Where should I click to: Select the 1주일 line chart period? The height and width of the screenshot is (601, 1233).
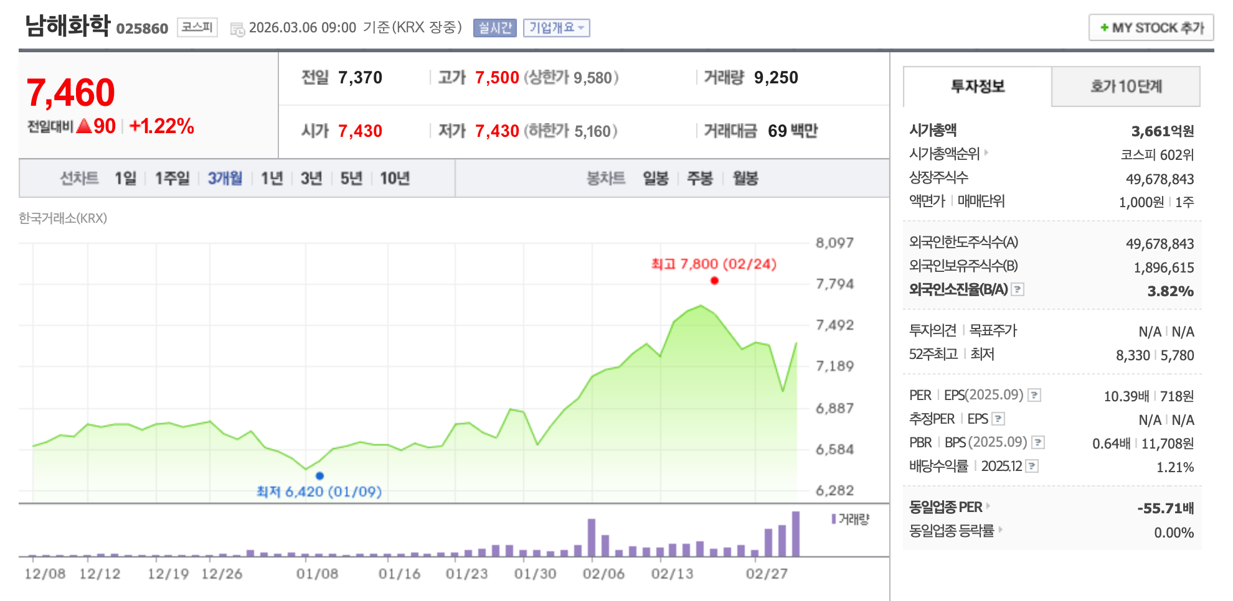(x=172, y=179)
